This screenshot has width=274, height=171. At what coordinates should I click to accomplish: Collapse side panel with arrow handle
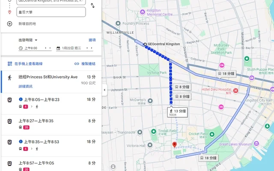[x=104, y=90]
